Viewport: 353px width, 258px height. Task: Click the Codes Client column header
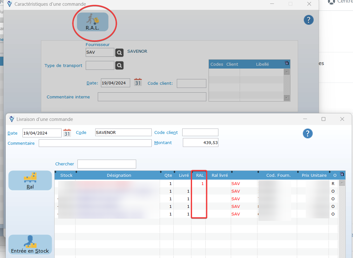[224, 64]
